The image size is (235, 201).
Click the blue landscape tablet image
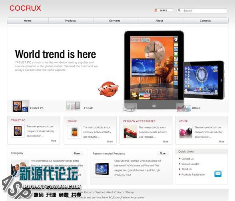(204, 80)
